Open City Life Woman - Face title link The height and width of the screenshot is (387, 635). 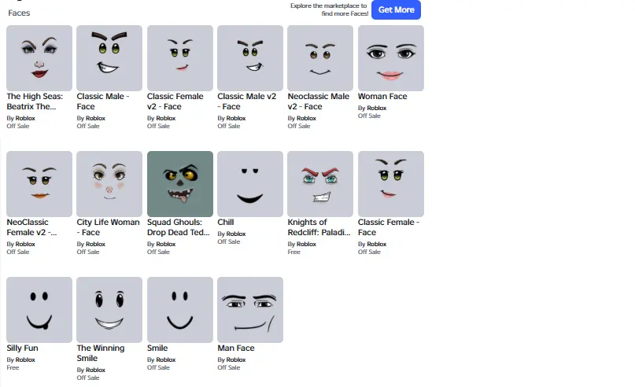pyautogui.click(x=108, y=227)
